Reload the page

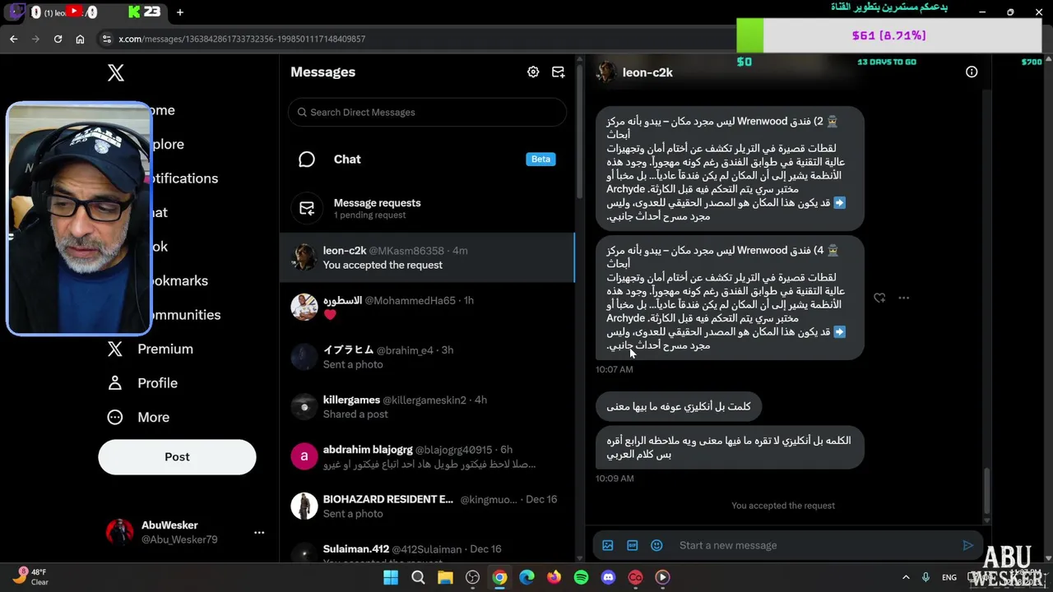tap(58, 39)
